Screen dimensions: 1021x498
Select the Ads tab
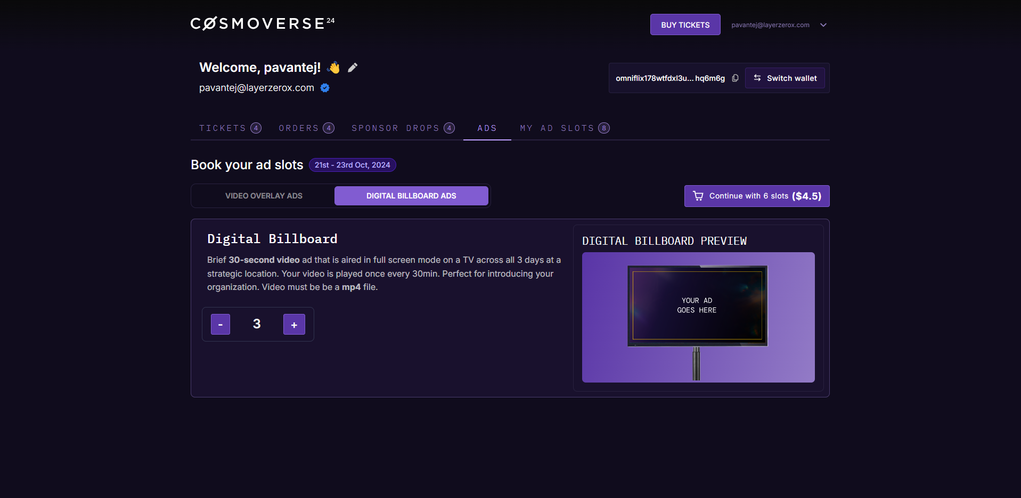[x=487, y=128]
